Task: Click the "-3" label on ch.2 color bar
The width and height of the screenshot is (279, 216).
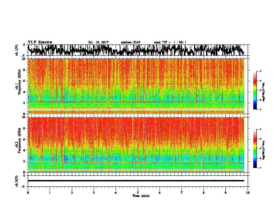Action: click(x=260, y=130)
